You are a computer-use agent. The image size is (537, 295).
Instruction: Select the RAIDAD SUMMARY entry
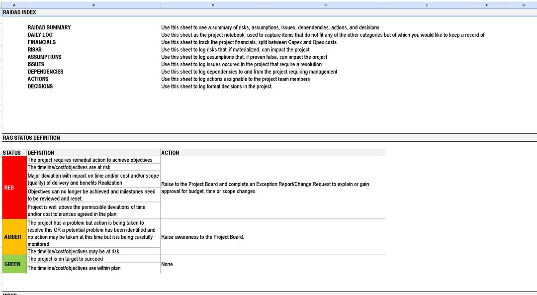click(49, 27)
